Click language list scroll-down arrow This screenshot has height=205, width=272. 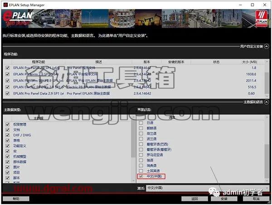(x=267, y=181)
